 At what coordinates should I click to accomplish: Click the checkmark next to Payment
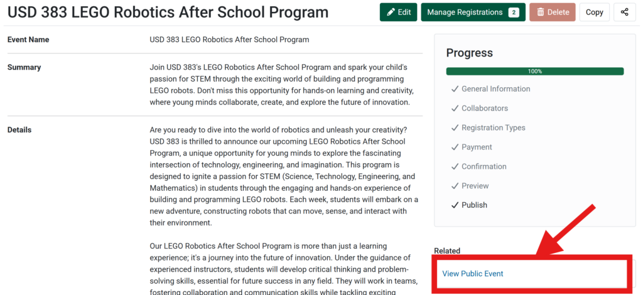coord(455,147)
